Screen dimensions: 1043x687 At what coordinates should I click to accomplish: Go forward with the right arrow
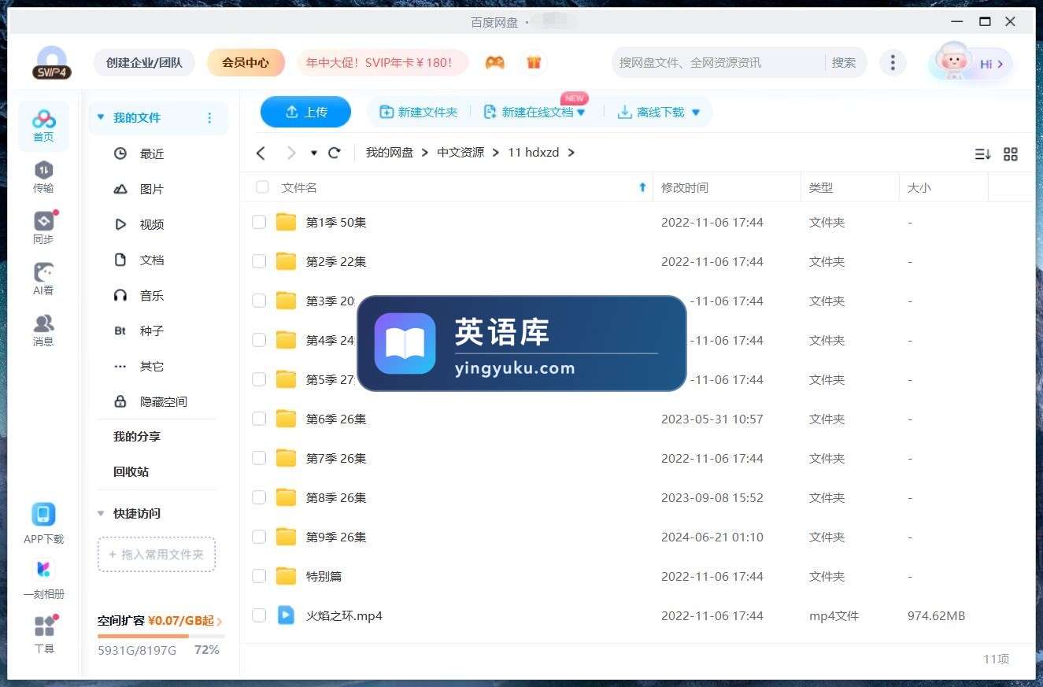[x=291, y=153]
